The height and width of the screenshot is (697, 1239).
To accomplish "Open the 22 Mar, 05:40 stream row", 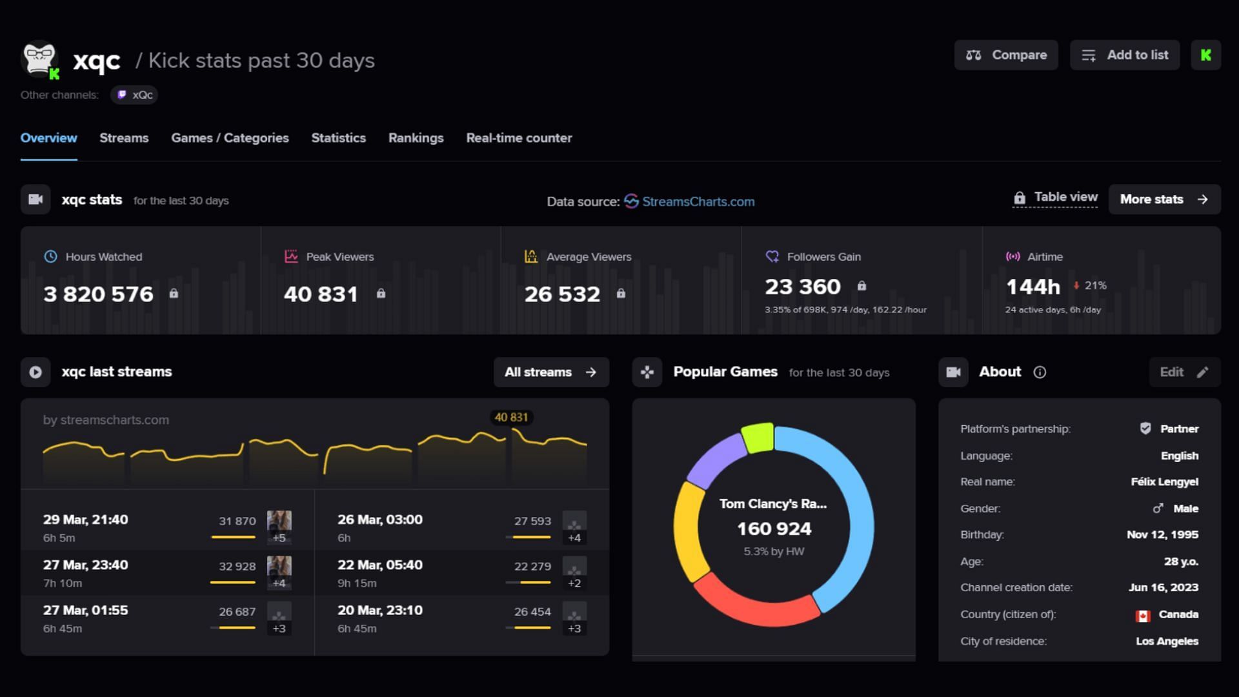I will click(462, 572).
